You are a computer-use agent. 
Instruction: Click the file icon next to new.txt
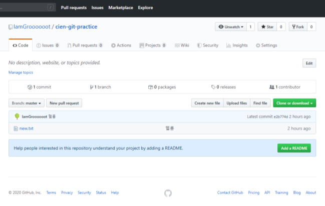(16, 128)
